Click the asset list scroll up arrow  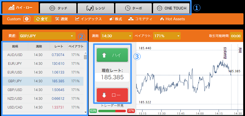[x=85, y=53]
